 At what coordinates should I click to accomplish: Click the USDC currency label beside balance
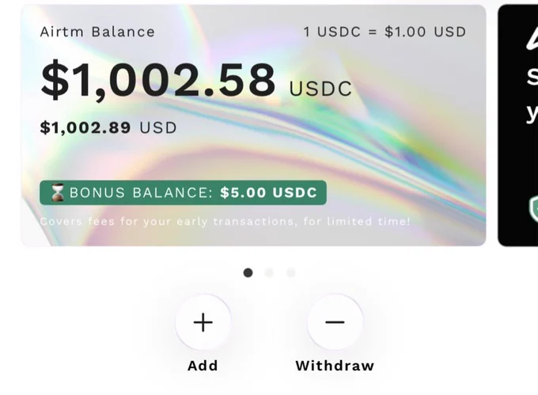pyautogui.click(x=320, y=89)
